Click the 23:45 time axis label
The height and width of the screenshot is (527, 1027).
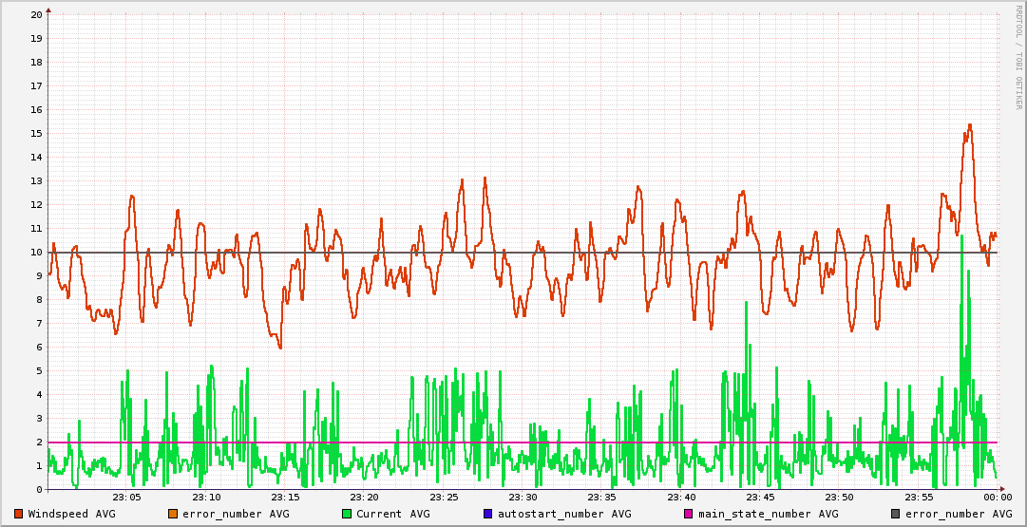(x=760, y=498)
